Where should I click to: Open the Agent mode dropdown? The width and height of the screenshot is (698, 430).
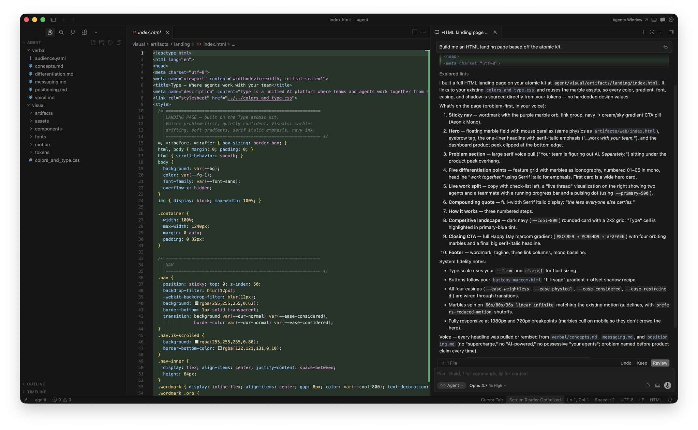[451, 385]
